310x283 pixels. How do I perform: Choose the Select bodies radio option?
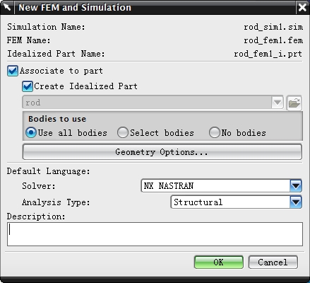123,132
